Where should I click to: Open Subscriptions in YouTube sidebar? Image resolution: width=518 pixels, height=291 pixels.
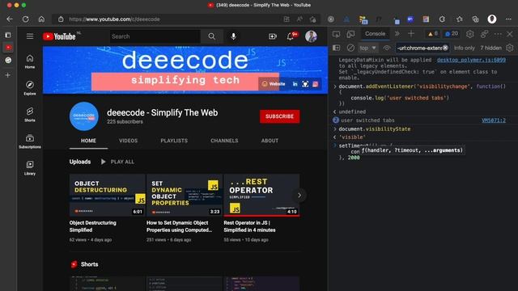[30, 141]
